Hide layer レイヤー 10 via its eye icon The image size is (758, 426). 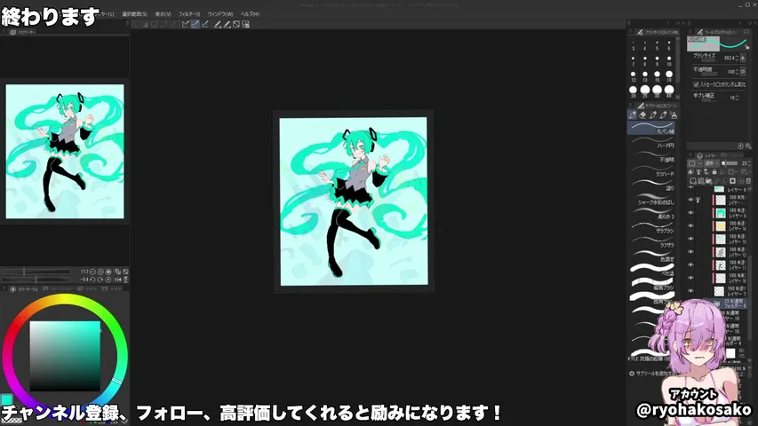[690, 278]
